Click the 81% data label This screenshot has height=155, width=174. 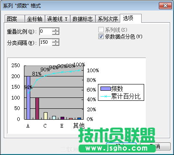pos(37,74)
